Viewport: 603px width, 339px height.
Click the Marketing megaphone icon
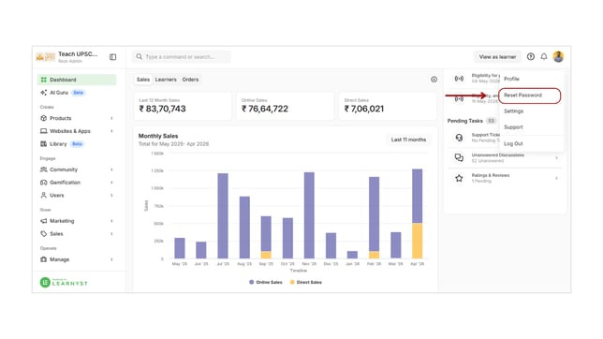43,221
